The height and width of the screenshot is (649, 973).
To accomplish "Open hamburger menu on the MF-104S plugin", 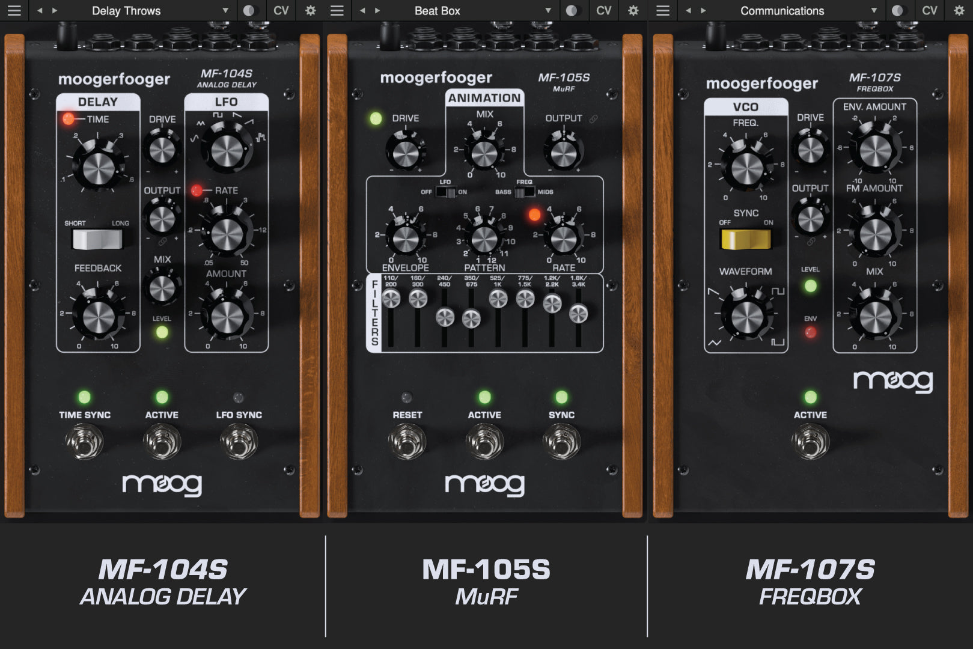I will click(x=14, y=11).
